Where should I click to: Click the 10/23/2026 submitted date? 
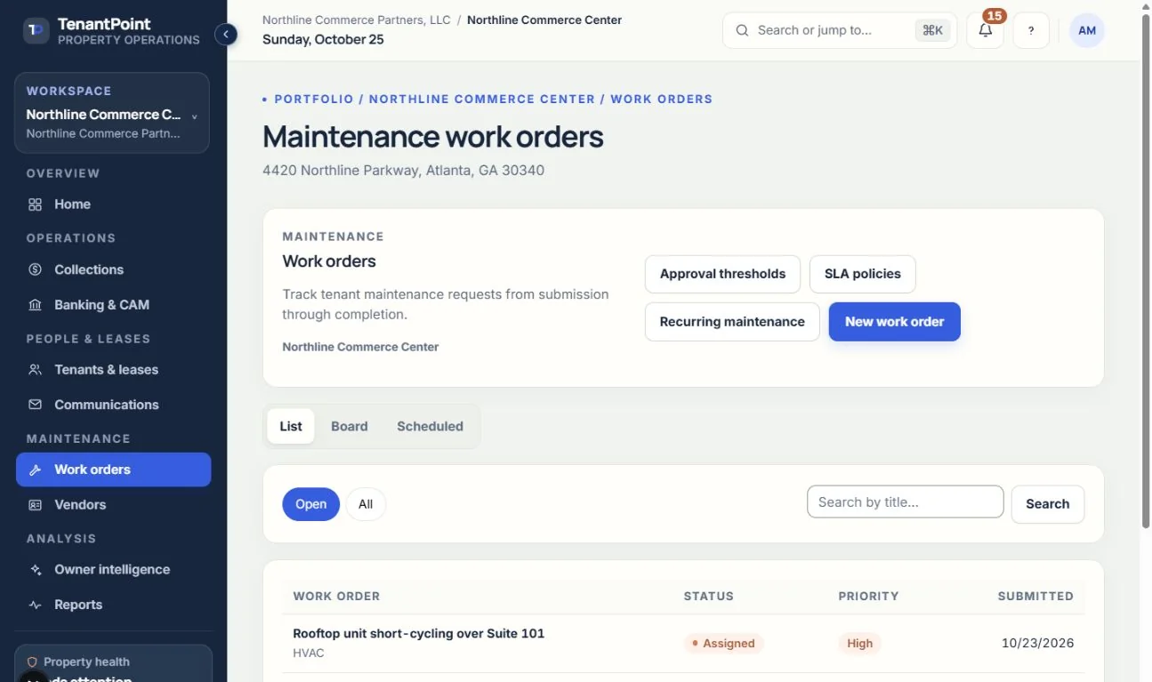1037,643
